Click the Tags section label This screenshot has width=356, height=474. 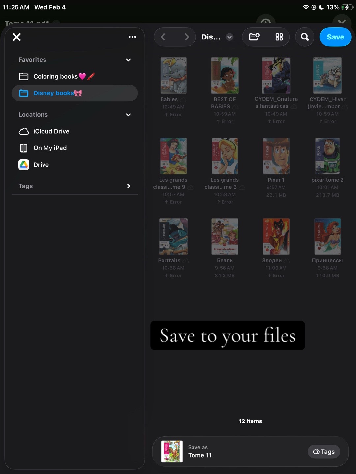(26, 186)
